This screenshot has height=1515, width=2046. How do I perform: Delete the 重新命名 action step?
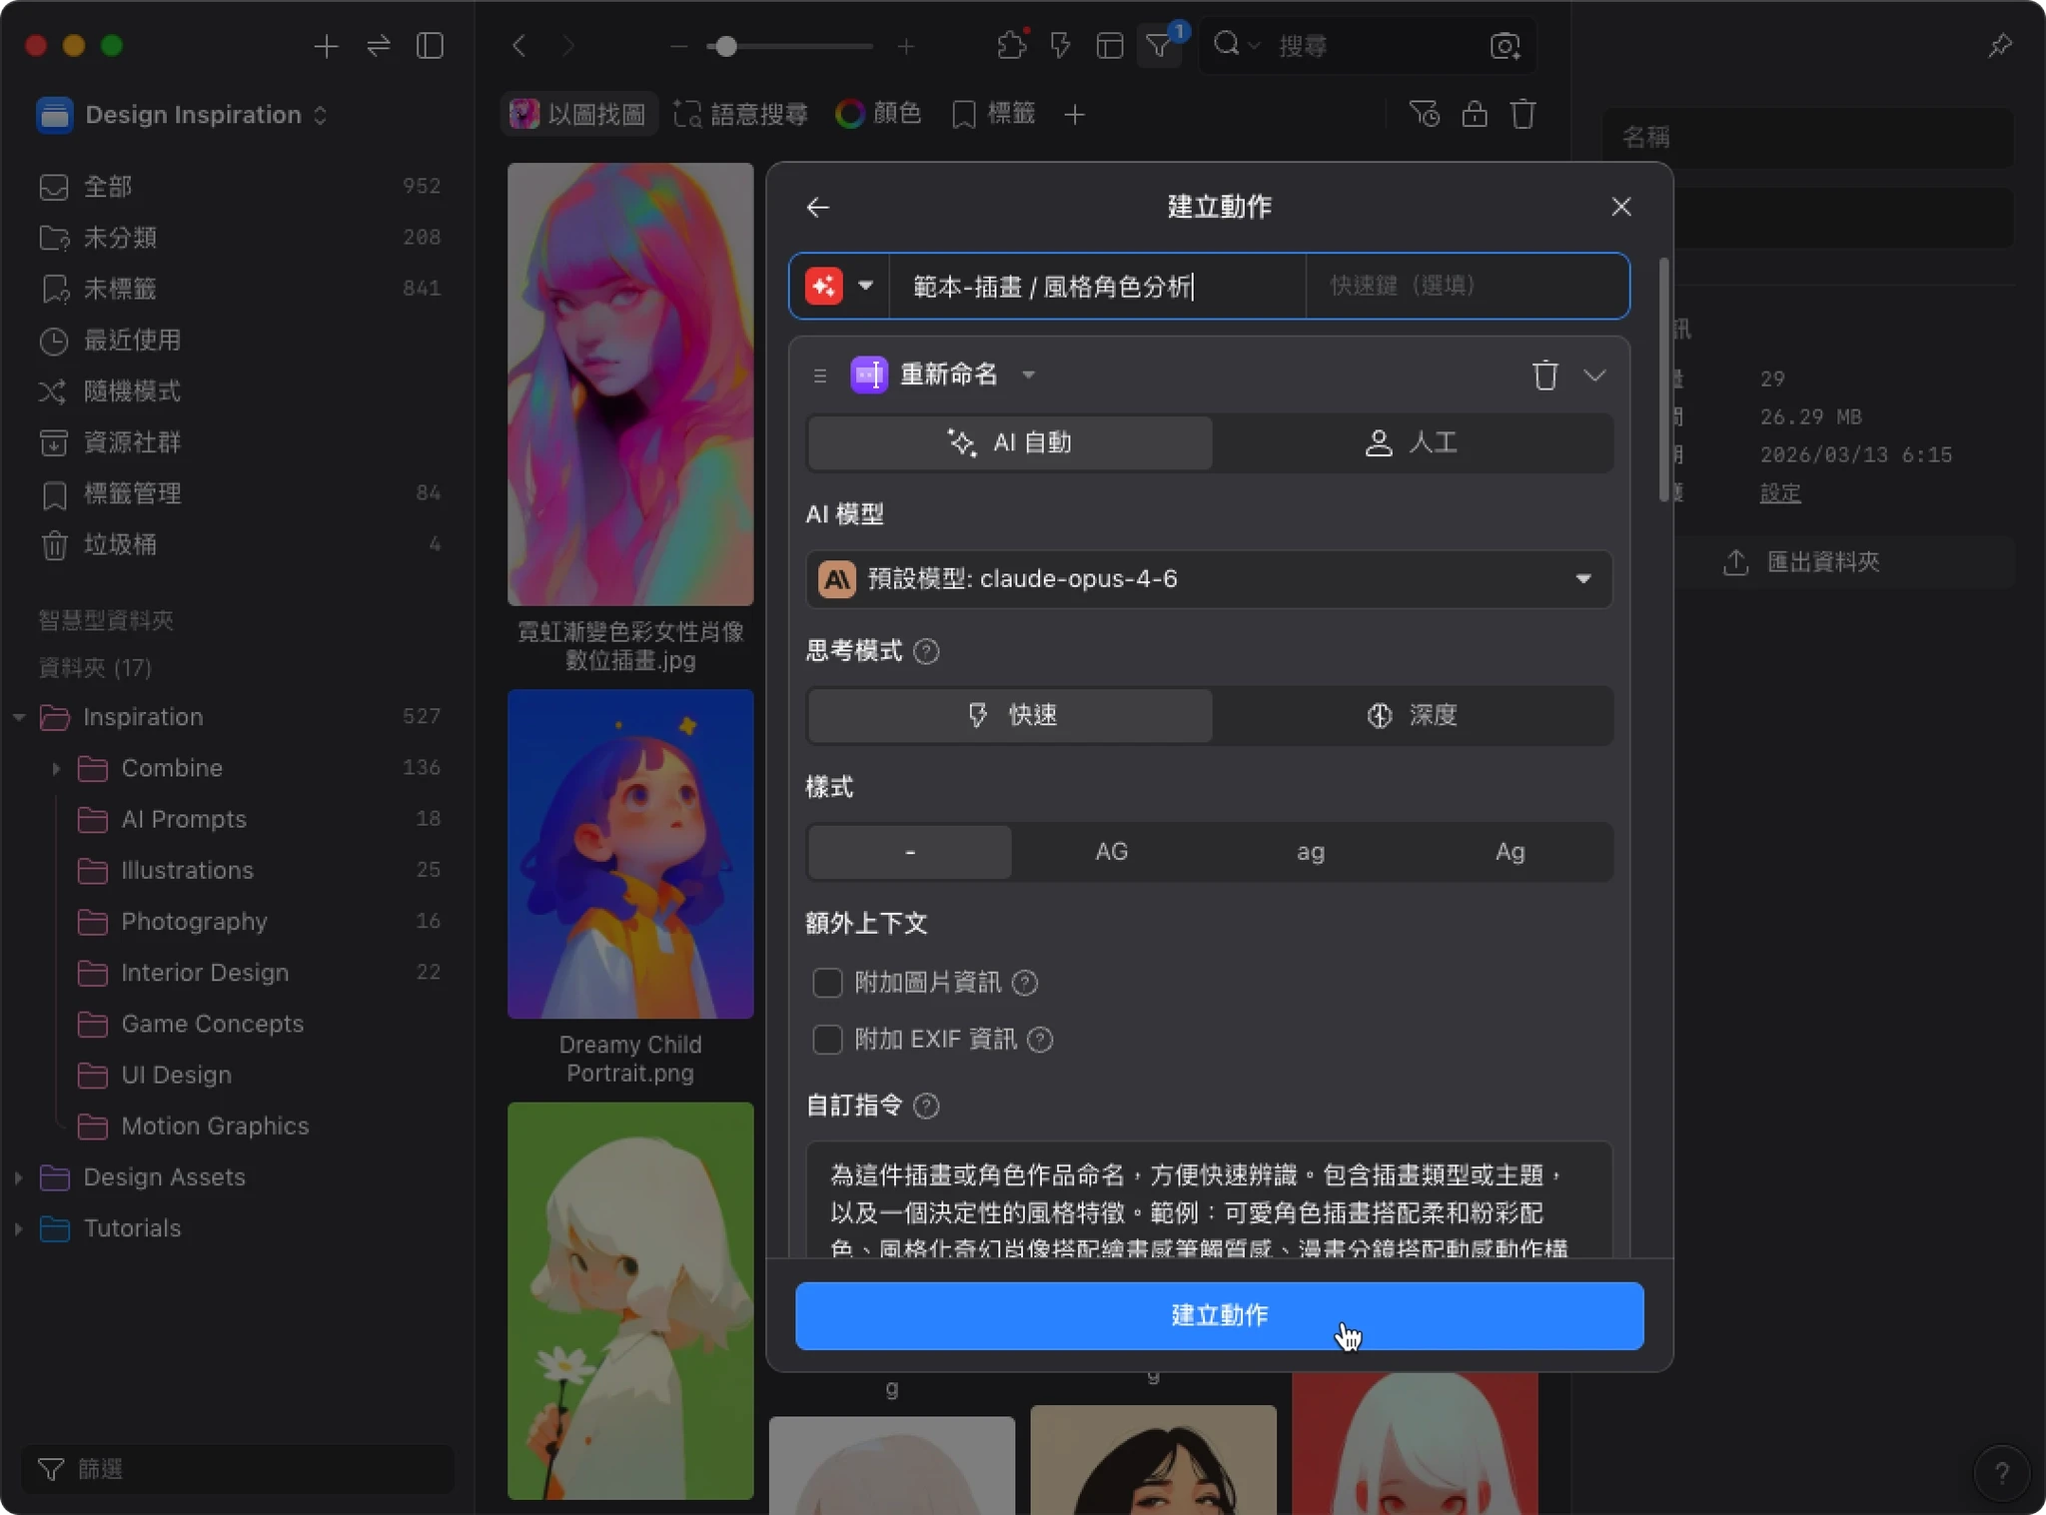[1544, 376]
